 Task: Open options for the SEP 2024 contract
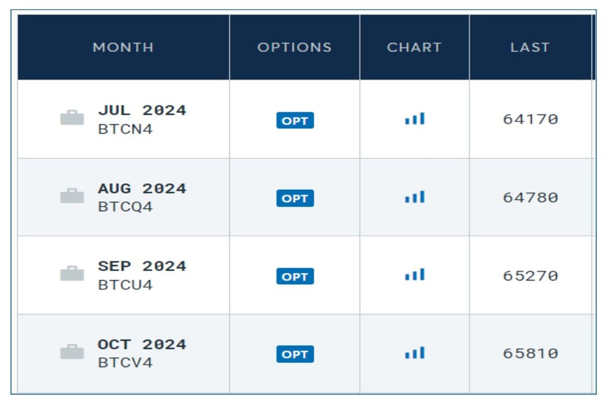coord(295,276)
